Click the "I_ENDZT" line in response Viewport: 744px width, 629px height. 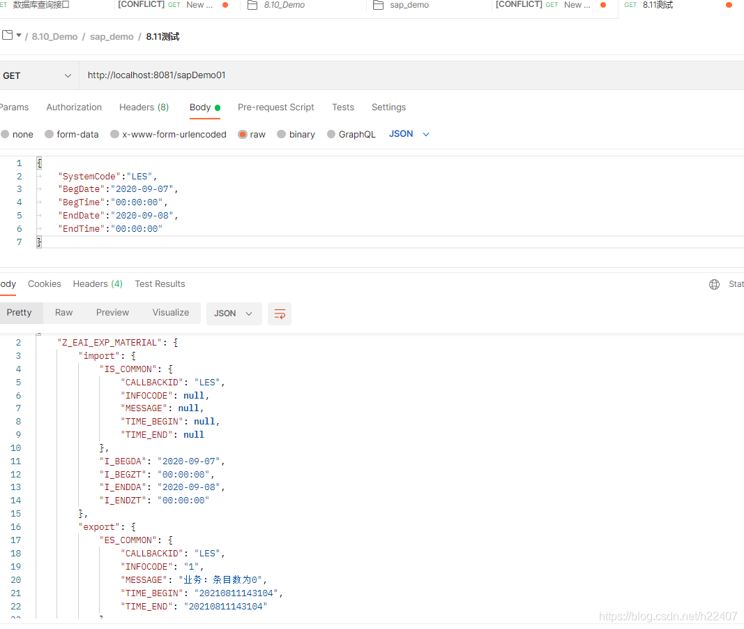154,501
